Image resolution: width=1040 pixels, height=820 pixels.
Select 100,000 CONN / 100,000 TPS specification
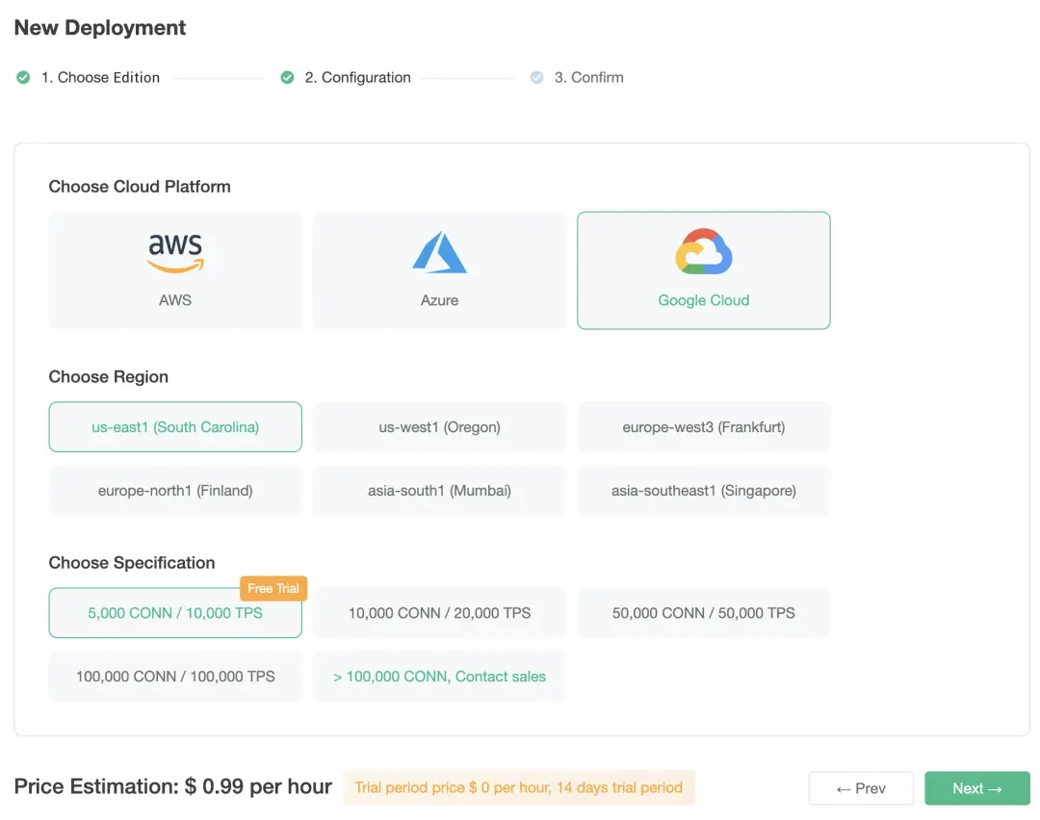(174, 676)
